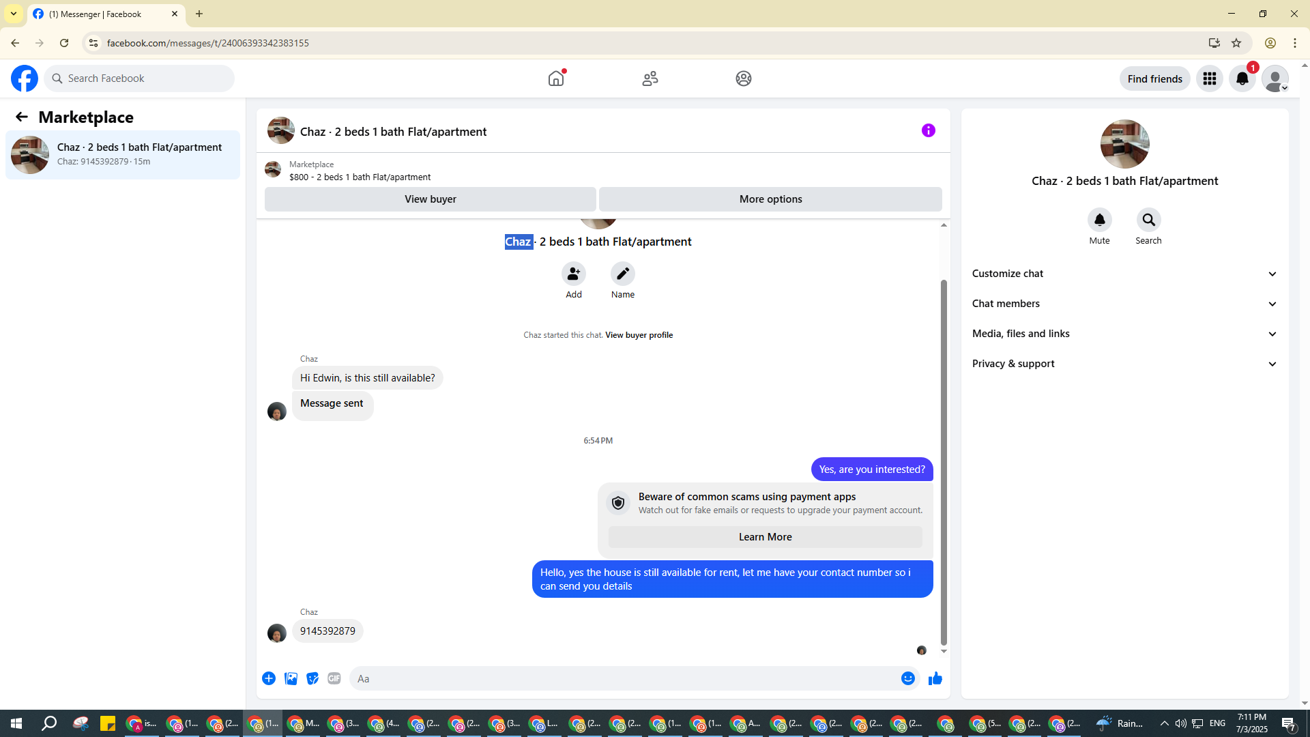Click the purple conversation info icon

[928, 130]
